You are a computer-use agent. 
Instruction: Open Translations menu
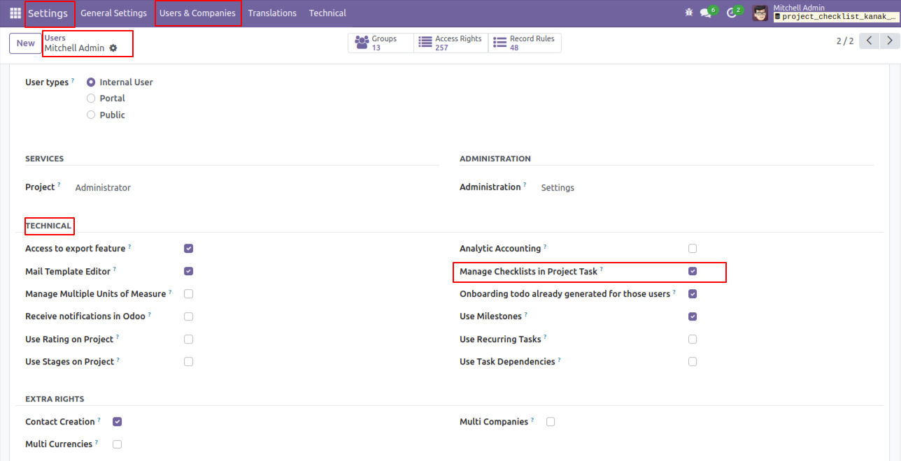coord(272,13)
